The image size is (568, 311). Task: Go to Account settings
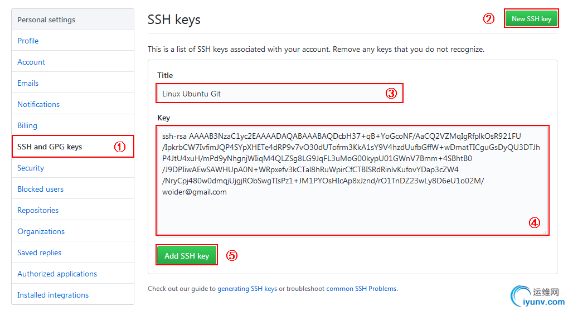[31, 62]
